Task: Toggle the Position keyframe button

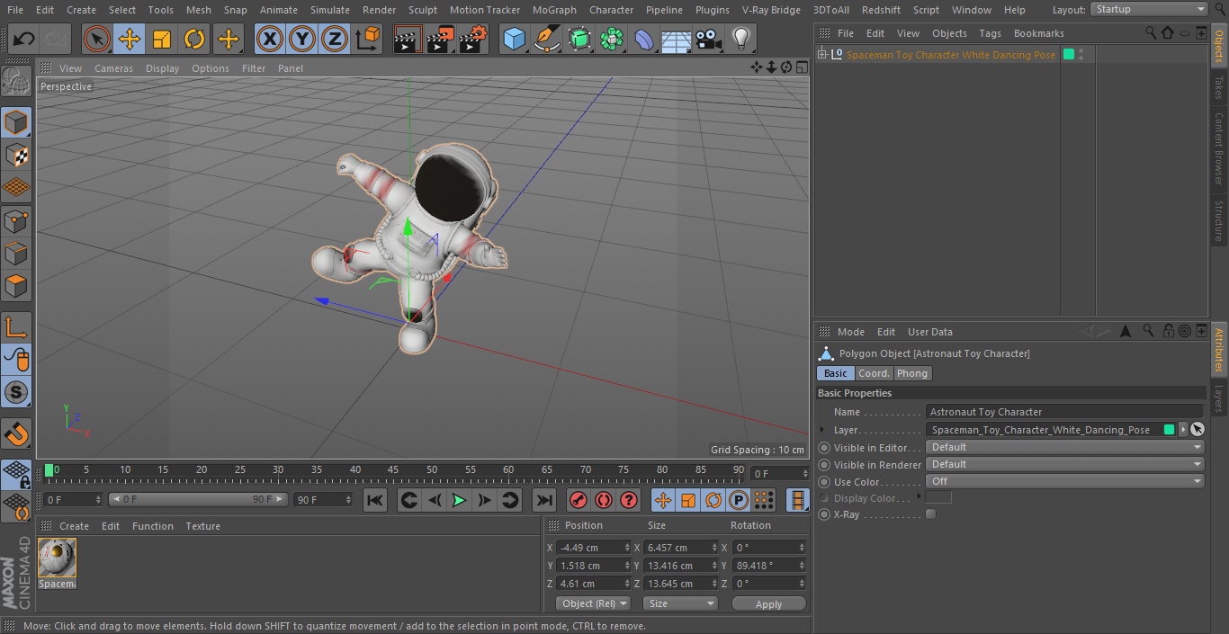Action: point(663,500)
